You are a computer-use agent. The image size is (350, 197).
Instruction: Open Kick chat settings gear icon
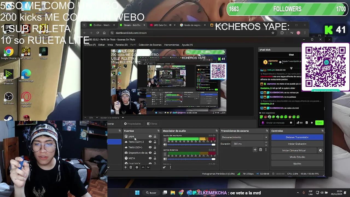312,123
